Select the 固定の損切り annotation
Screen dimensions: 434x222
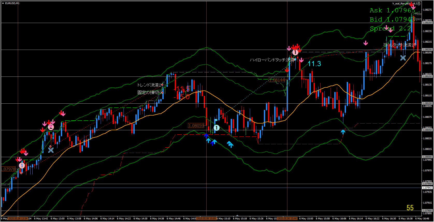pos(149,93)
